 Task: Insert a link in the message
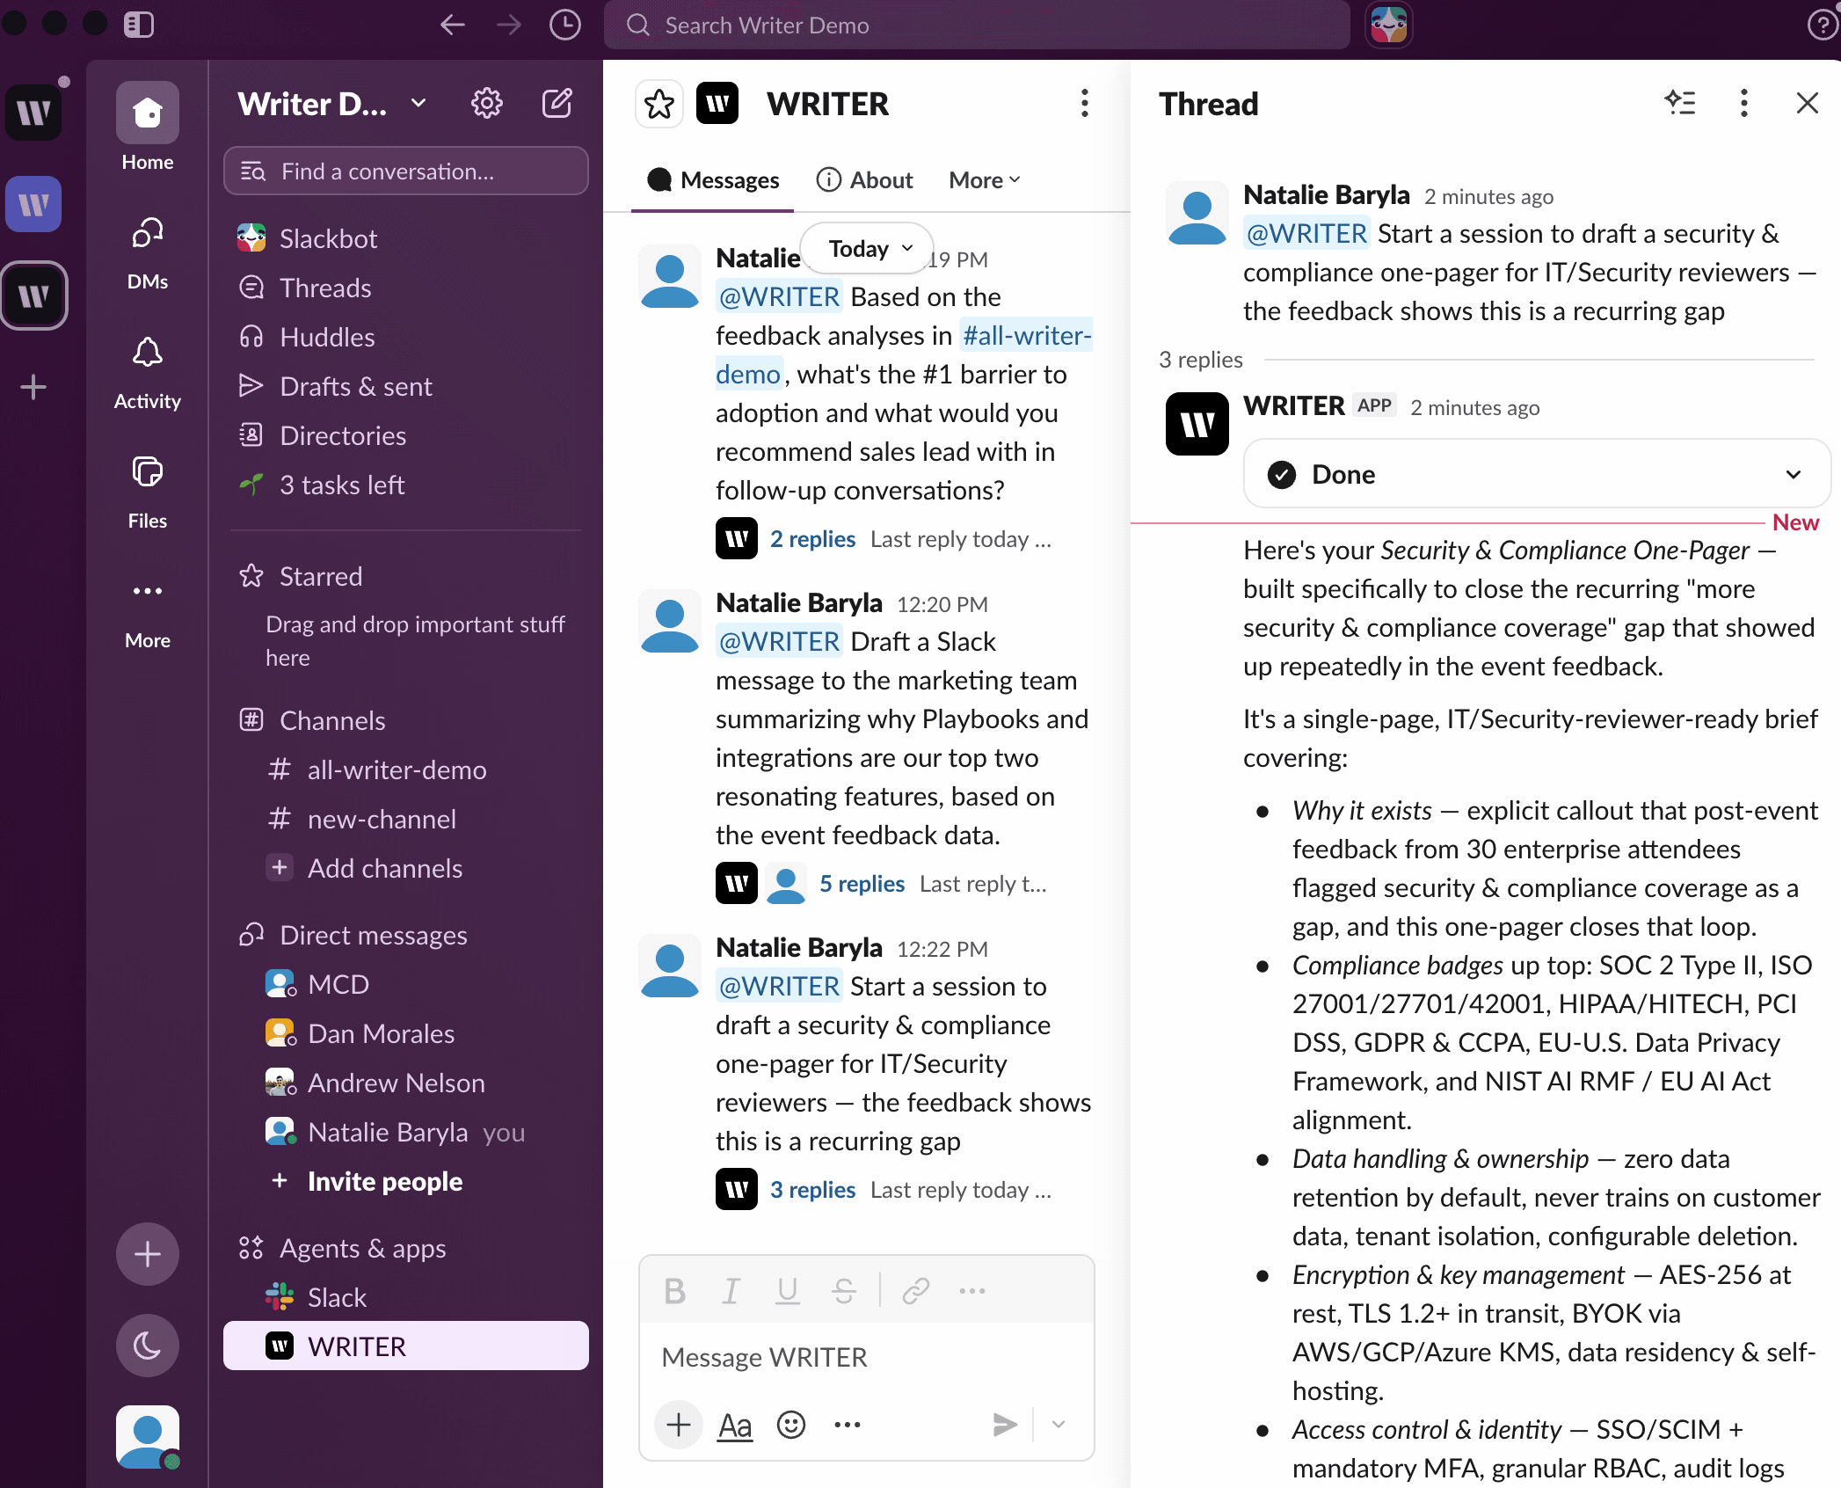coord(915,1290)
